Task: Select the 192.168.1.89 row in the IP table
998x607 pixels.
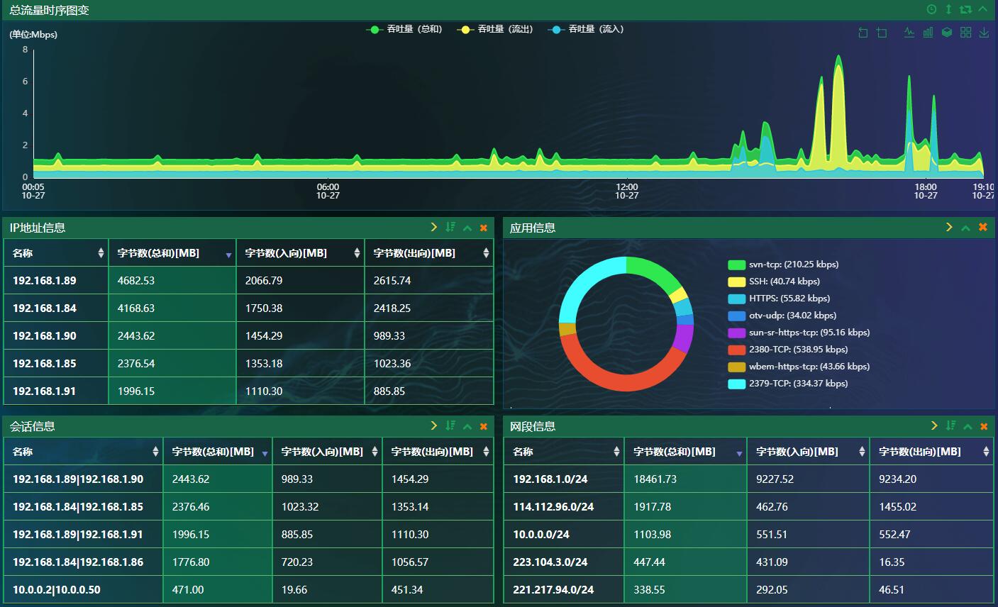Action: 248,281
